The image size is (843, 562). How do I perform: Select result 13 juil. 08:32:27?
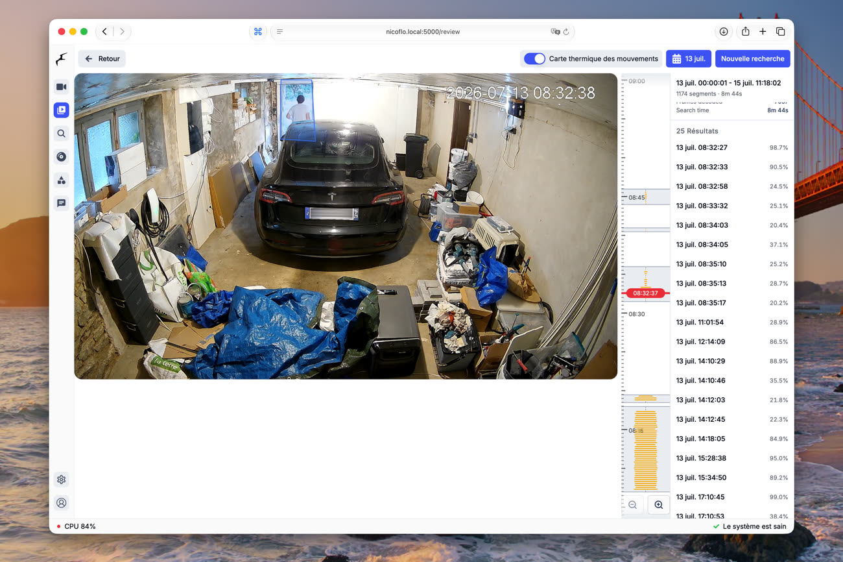[731, 147]
